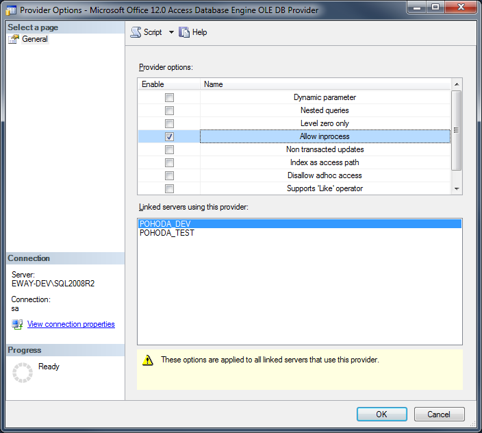Click the OK button
482x433 pixels.
coord(382,415)
